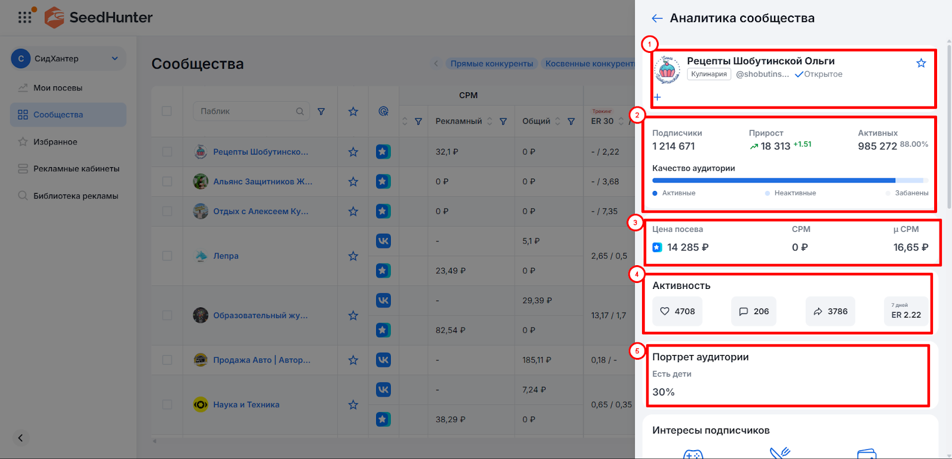952x459 pixels.
Task: Open Образовательный журнал community link
Action: (x=260, y=315)
